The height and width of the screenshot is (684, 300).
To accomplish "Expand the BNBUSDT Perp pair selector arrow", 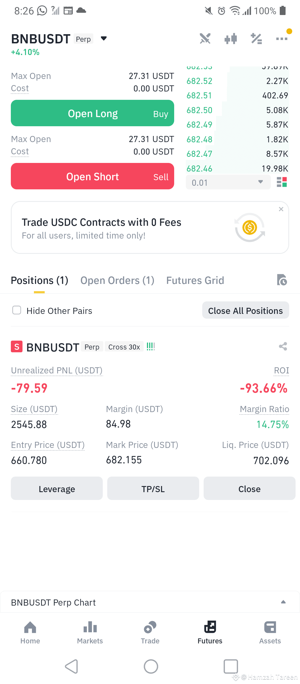I will 104,38.
